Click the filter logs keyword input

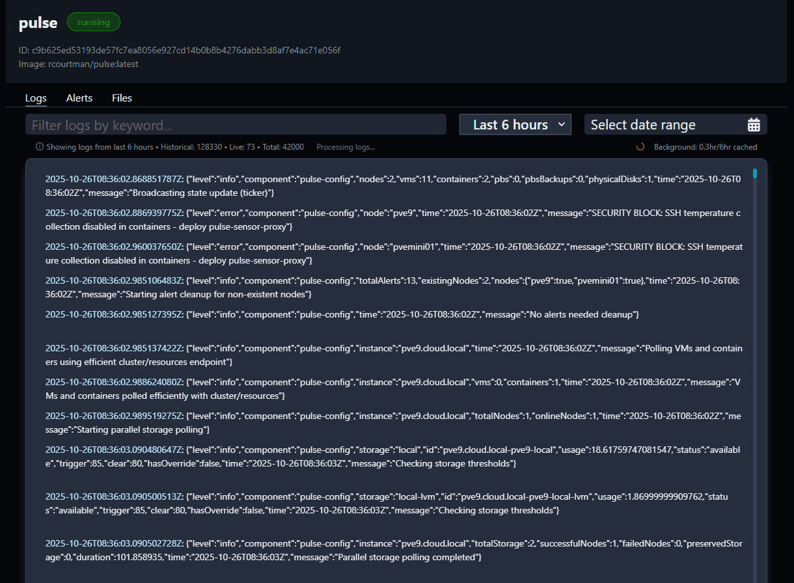(x=236, y=124)
